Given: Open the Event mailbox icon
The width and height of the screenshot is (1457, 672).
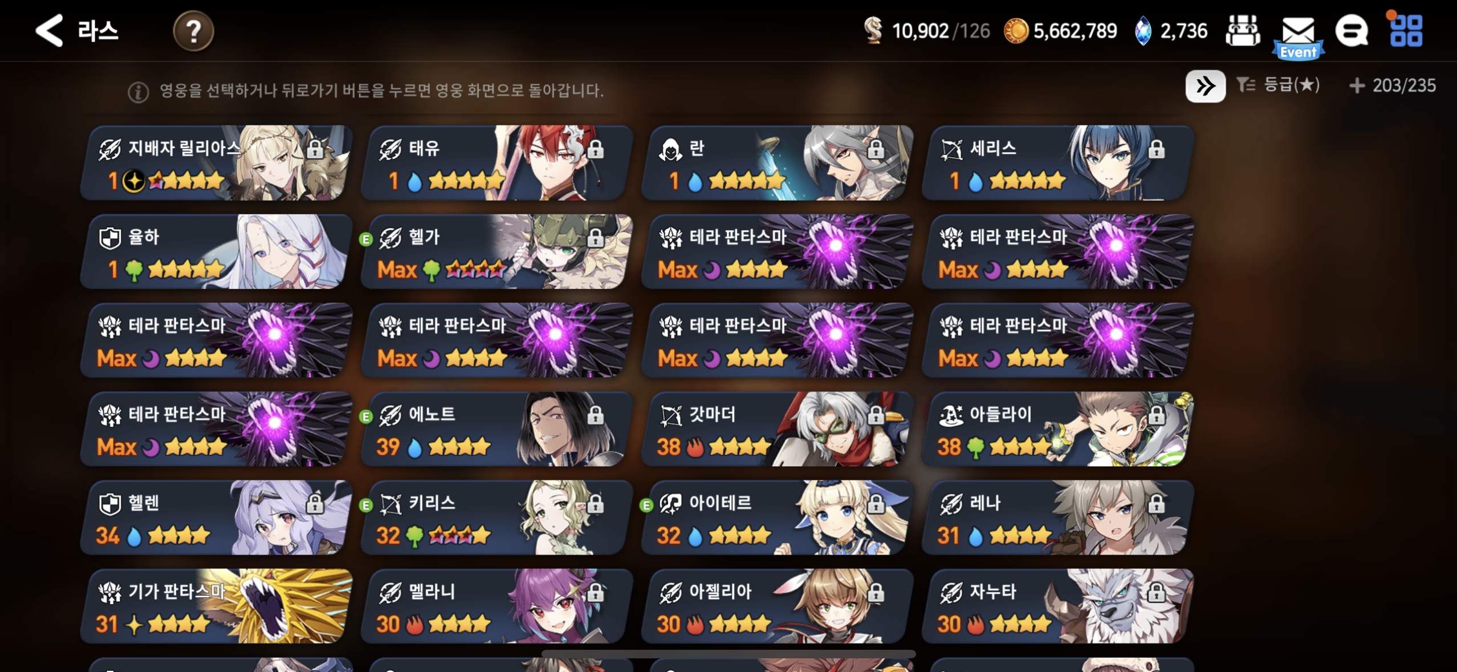Looking at the screenshot, I should 1298,35.
